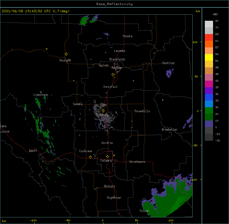Select the slate-purple swatch between 10 and 0 dBZ
This screenshot has height=224, width=229.
pos(209,124)
